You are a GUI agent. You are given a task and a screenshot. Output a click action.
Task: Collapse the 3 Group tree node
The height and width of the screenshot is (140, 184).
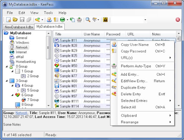pyautogui.click(x=7, y=81)
